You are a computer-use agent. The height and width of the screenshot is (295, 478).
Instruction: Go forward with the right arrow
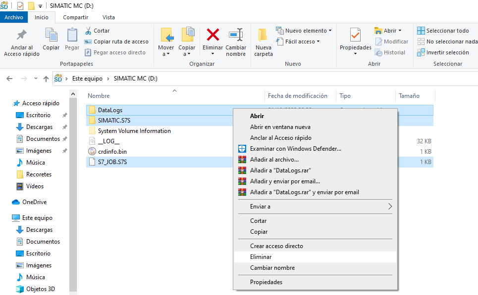pos(24,79)
